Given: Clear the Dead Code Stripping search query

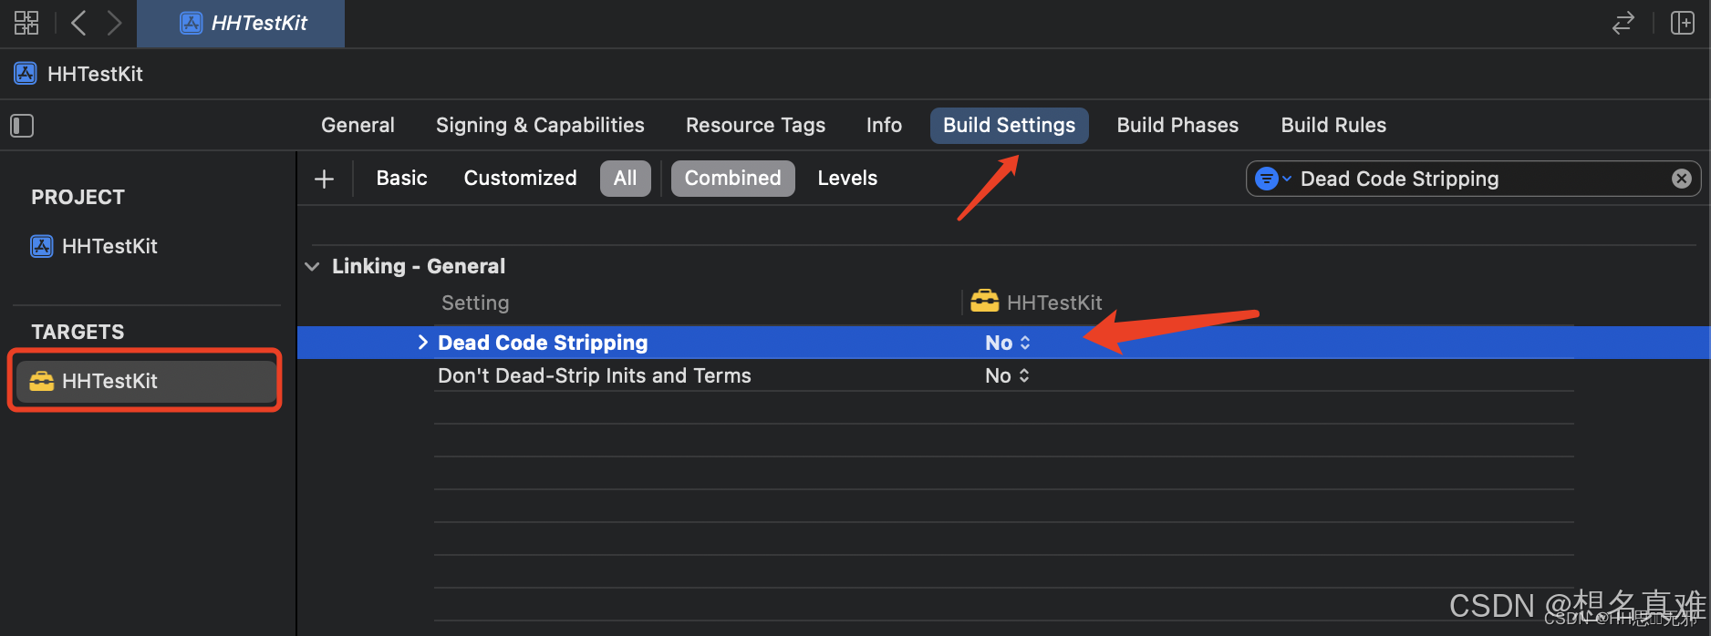Looking at the screenshot, I should [x=1681, y=179].
